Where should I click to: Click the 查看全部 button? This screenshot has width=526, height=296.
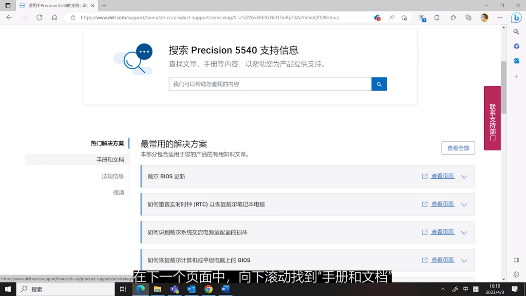458,148
